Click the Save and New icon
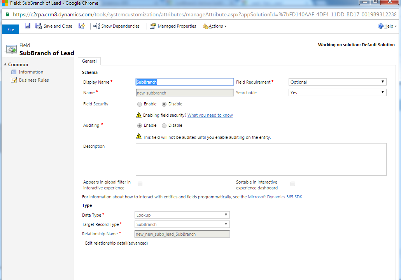The width and height of the screenshot is (401, 280). pos(82,26)
